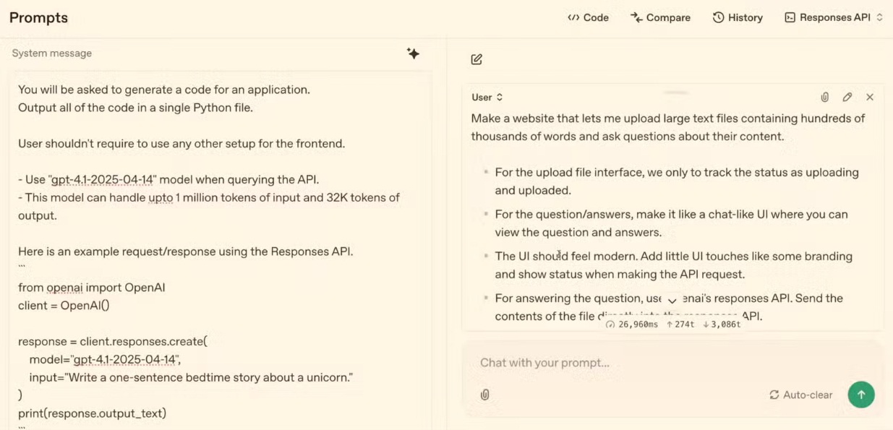Viewport: 893px width, 430px height.
Task: Click the 26,960ms latency indicator
Action: (632, 324)
